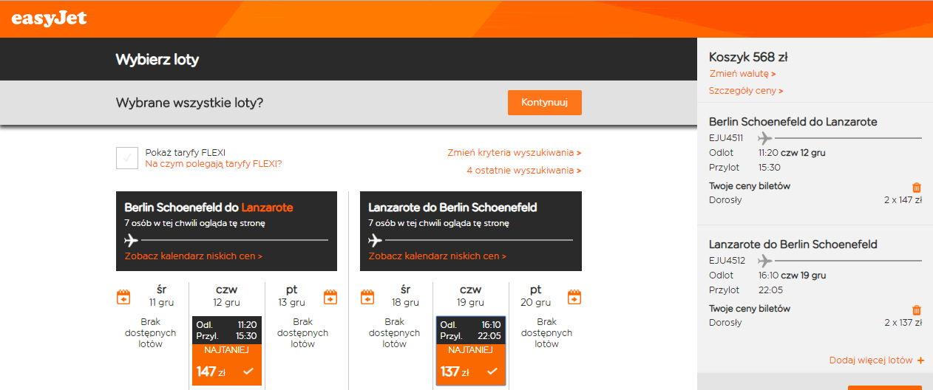Click Berlin Schoenefeld do Lanzarote basket title
The image size is (933, 390).
(793, 122)
